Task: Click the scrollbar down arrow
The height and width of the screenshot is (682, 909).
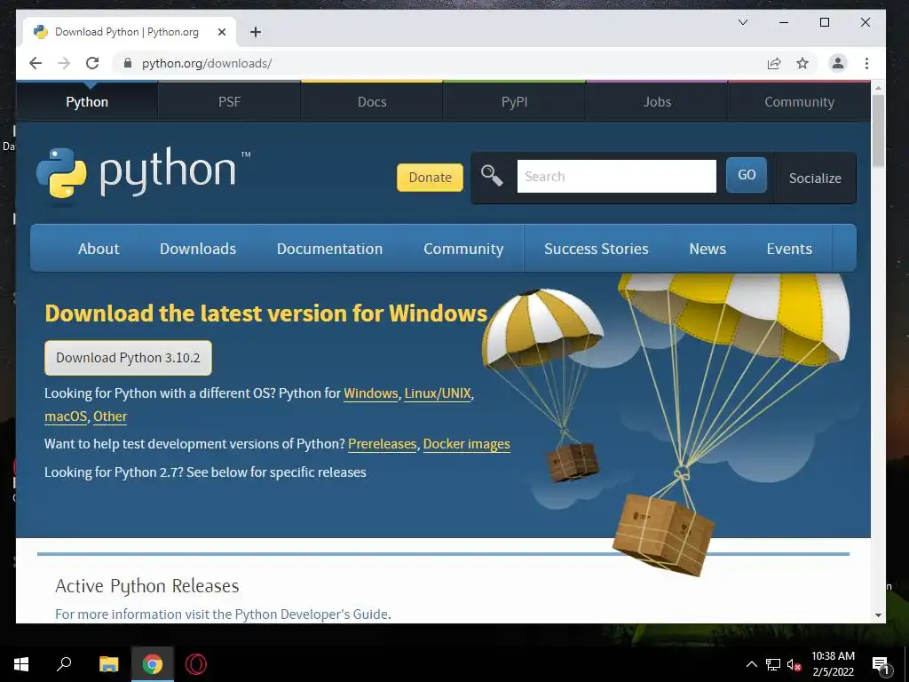Action: [x=878, y=615]
